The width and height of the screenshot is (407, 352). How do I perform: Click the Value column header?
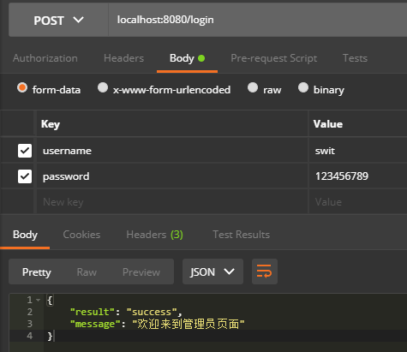pyautogui.click(x=328, y=124)
